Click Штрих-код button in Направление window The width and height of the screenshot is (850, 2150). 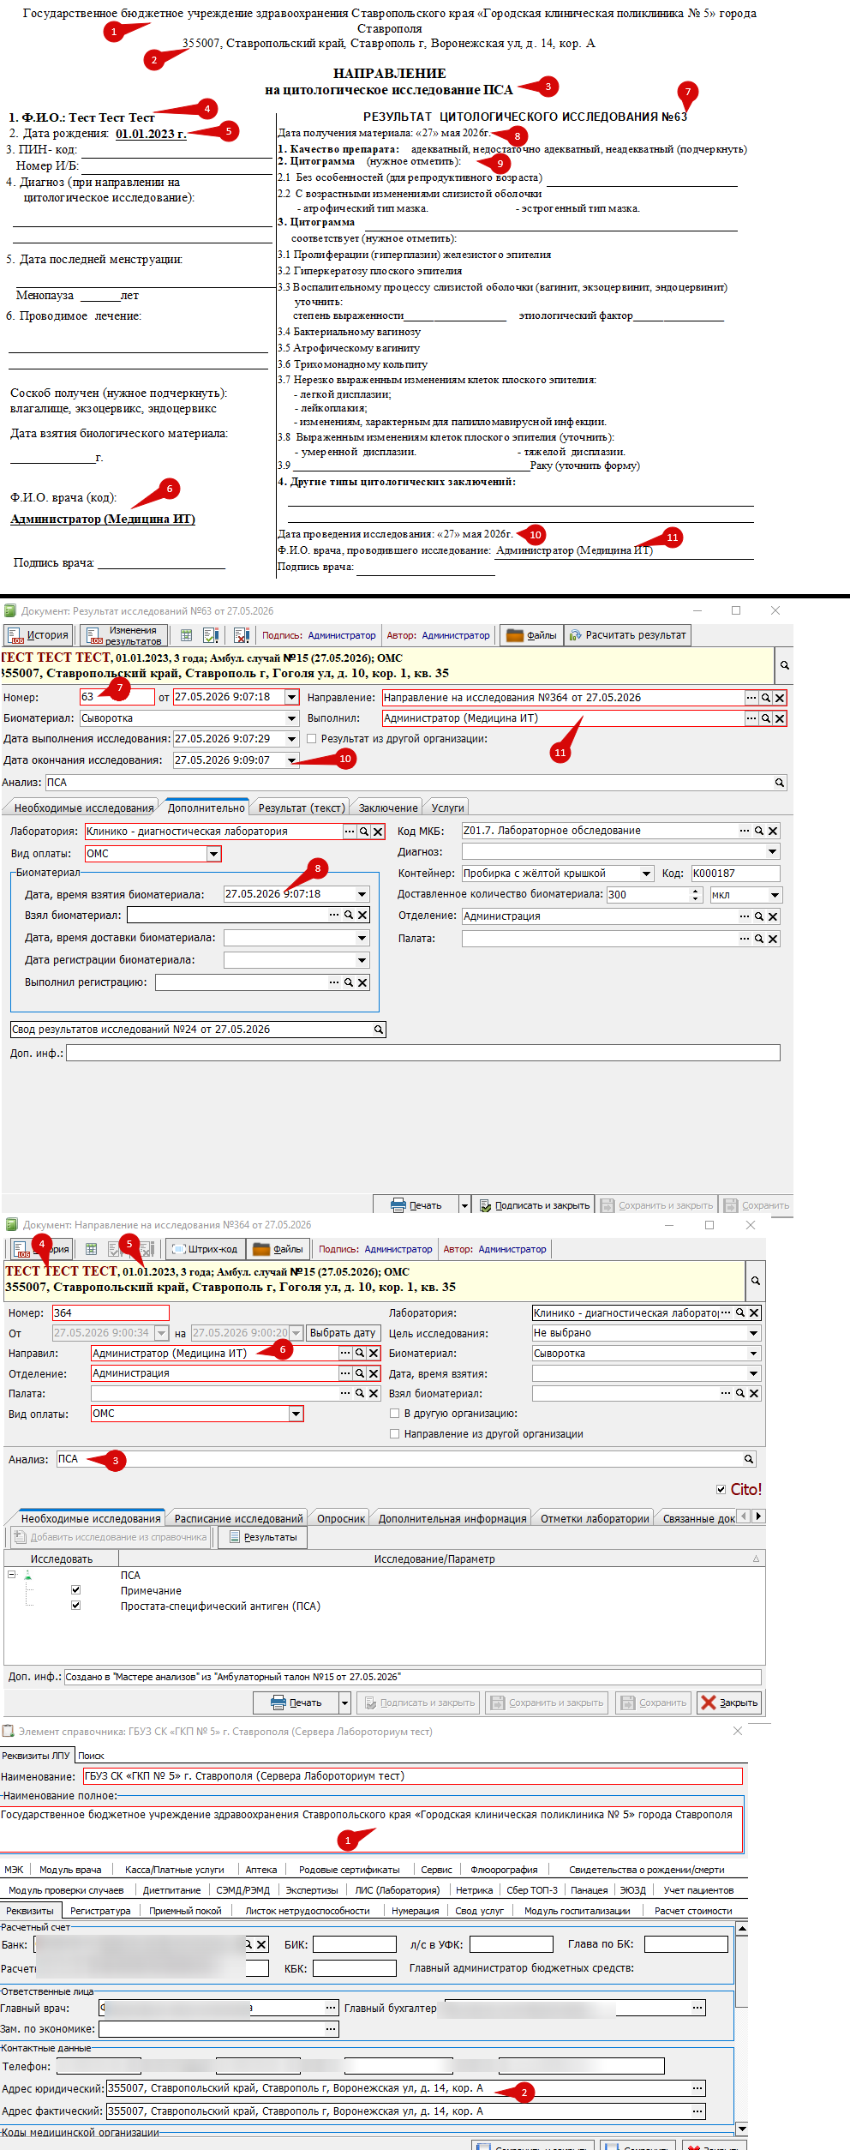tap(205, 1249)
